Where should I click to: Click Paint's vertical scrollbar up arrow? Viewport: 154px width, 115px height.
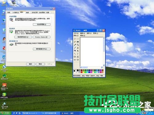(104, 38)
